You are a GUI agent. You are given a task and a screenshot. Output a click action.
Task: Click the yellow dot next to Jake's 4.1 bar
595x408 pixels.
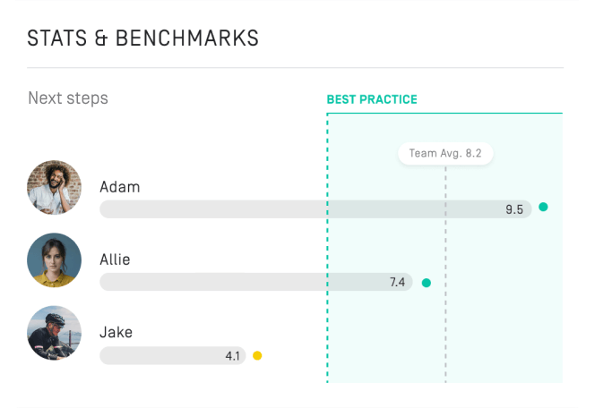(x=257, y=355)
